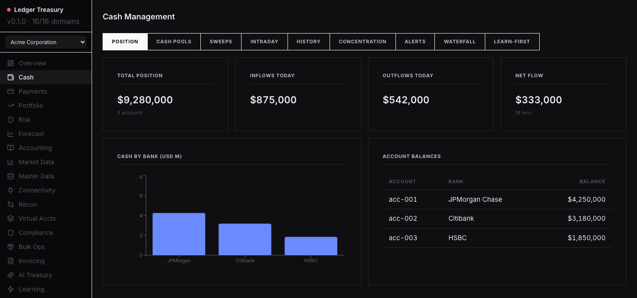Image resolution: width=637 pixels, height=298 pixels.
Task: Click the Ledger Treasury app title
Action: [38, 10]
